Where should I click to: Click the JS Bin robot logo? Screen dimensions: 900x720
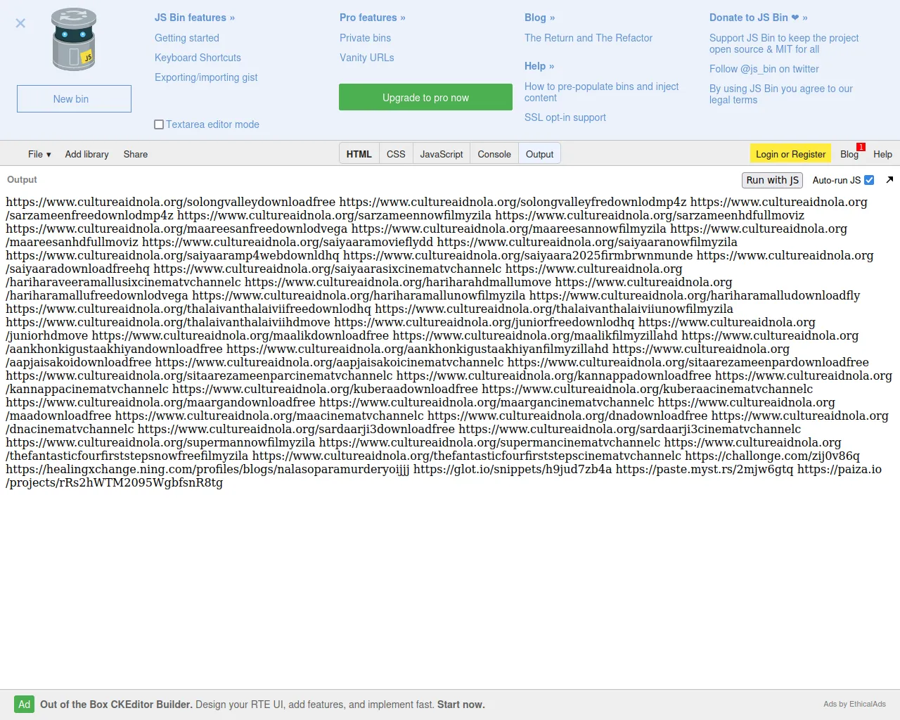pyautogui.click(x=73, y=39)
